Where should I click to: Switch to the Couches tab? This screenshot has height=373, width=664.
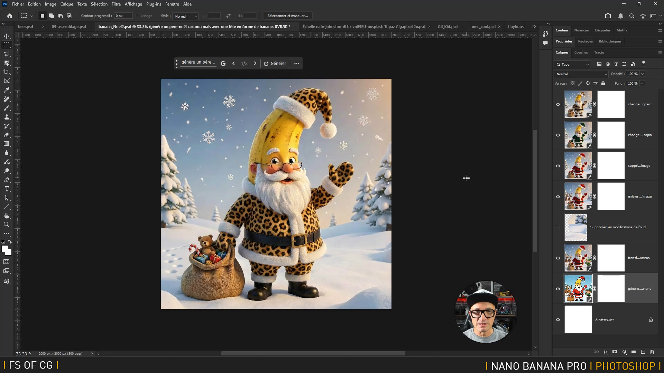581,52
